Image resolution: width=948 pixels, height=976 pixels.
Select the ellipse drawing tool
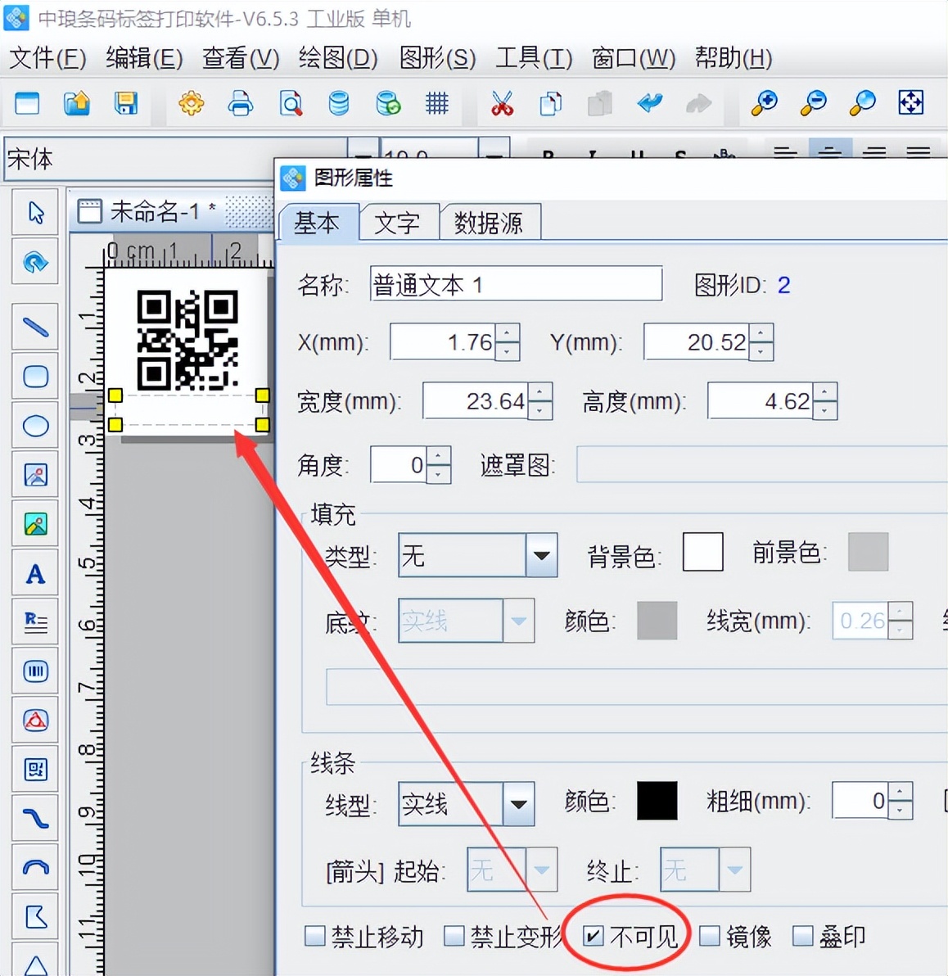pyautogui.click(x=35, y=426)
